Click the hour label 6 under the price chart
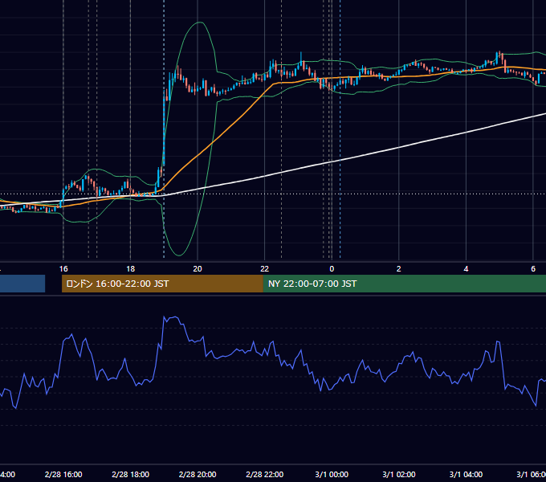 coord(533,269)
